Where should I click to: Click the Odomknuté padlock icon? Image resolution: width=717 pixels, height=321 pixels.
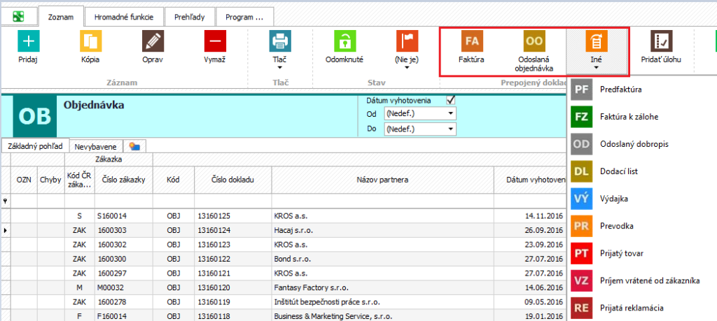344,41
